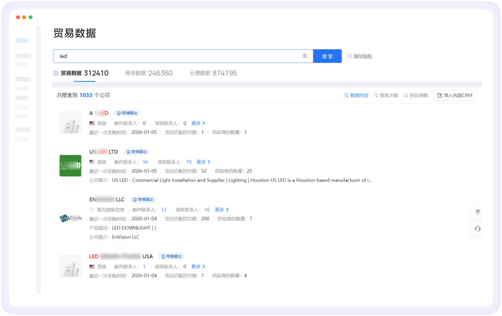Click the blue 搜索 button

tap(327, 56)
